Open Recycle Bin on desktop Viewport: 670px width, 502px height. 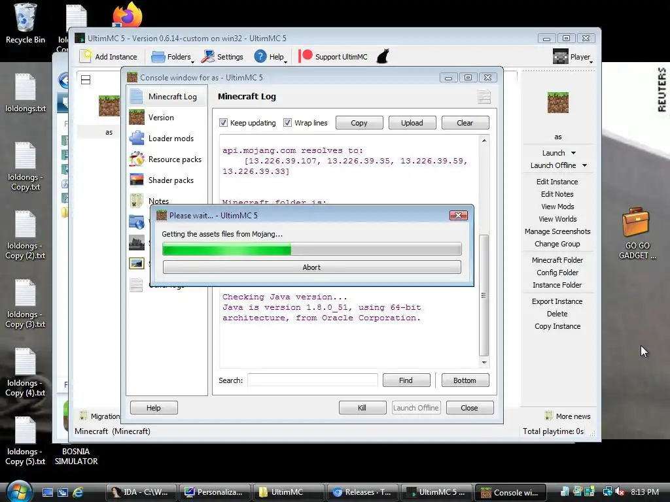(26, 24)
